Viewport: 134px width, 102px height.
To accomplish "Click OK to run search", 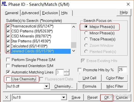I will [x=107, y=97].
